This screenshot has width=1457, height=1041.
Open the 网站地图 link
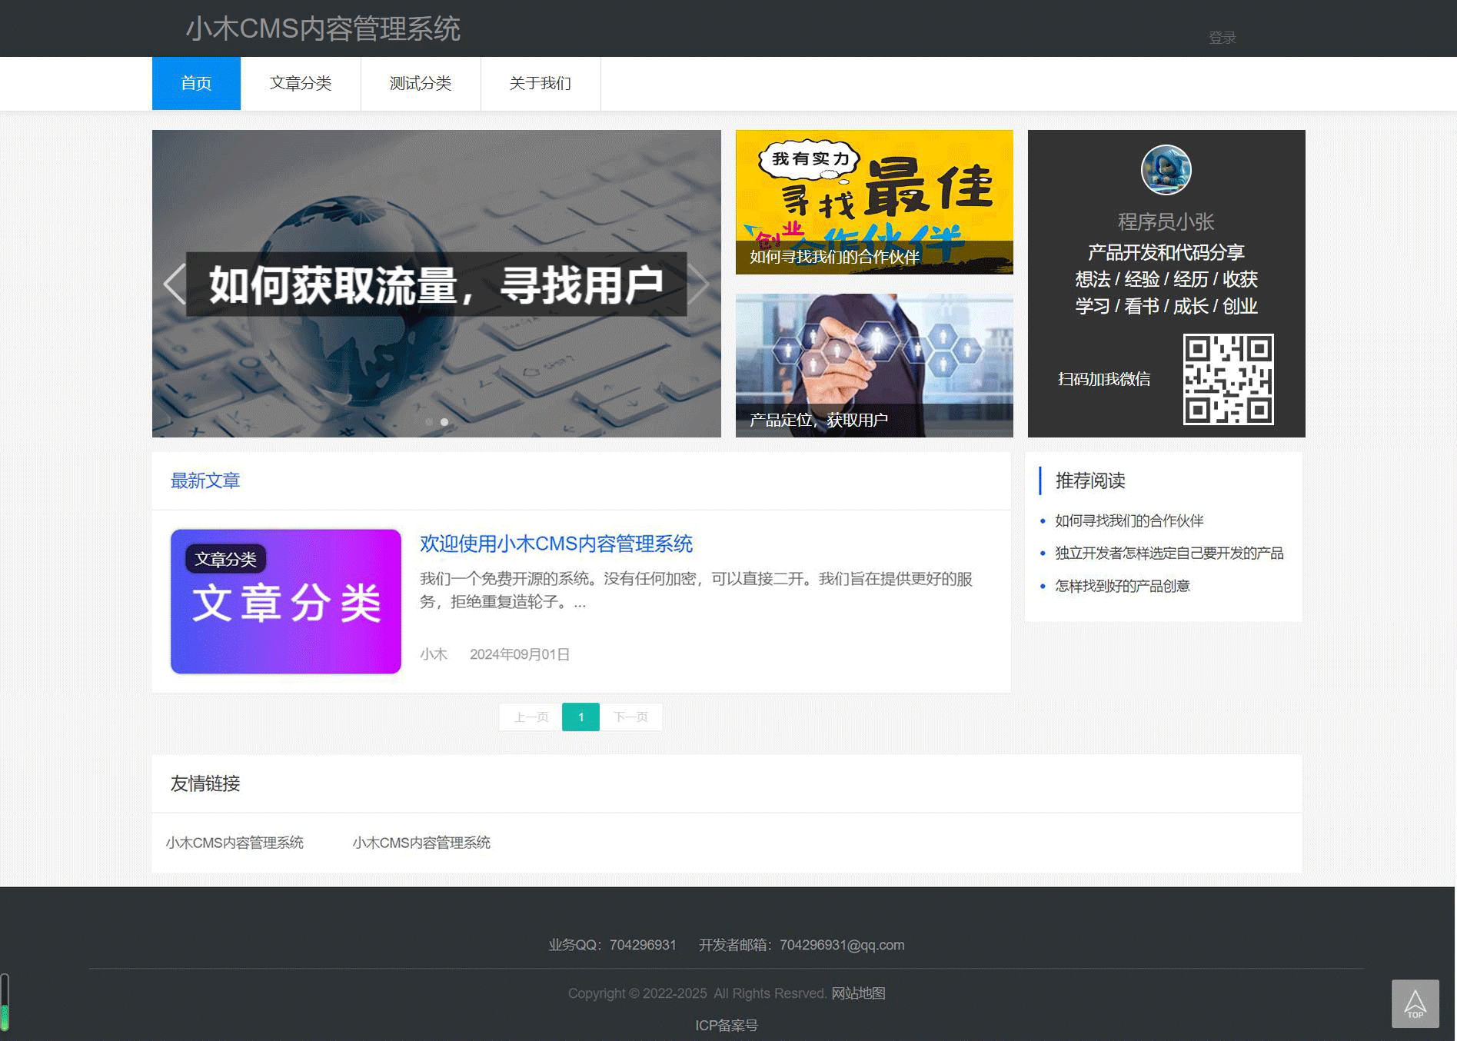858,993
